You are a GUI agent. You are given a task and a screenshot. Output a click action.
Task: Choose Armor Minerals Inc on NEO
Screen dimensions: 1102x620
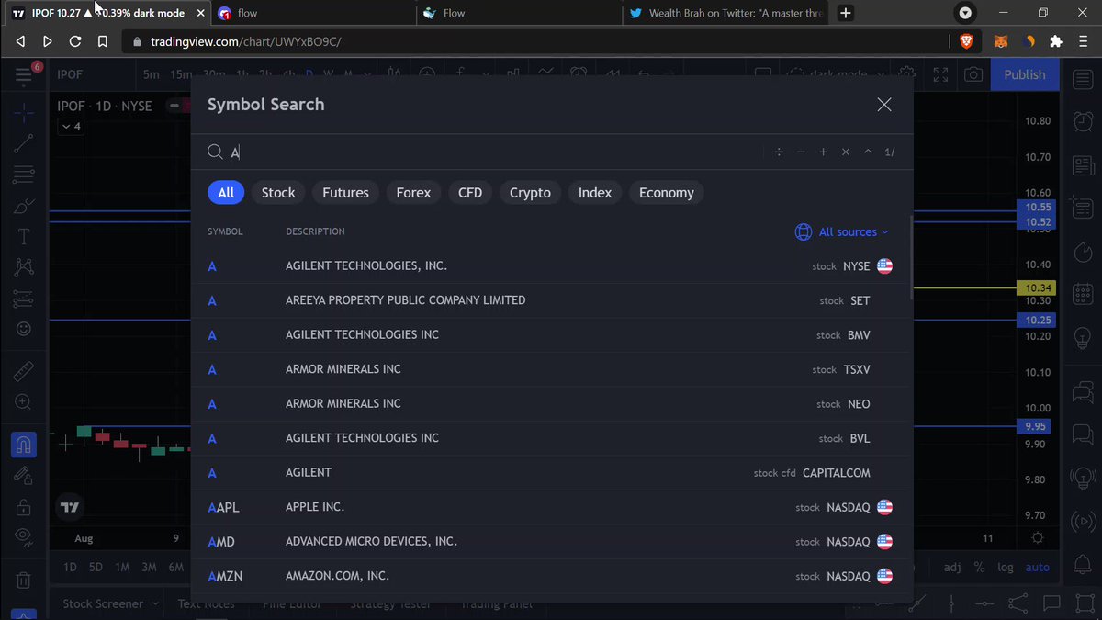(x=550, y=404)
